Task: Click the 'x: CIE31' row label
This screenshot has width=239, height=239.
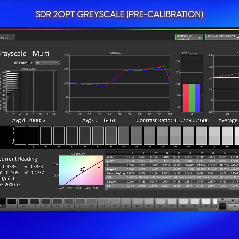Action: (x=111, y=157)
